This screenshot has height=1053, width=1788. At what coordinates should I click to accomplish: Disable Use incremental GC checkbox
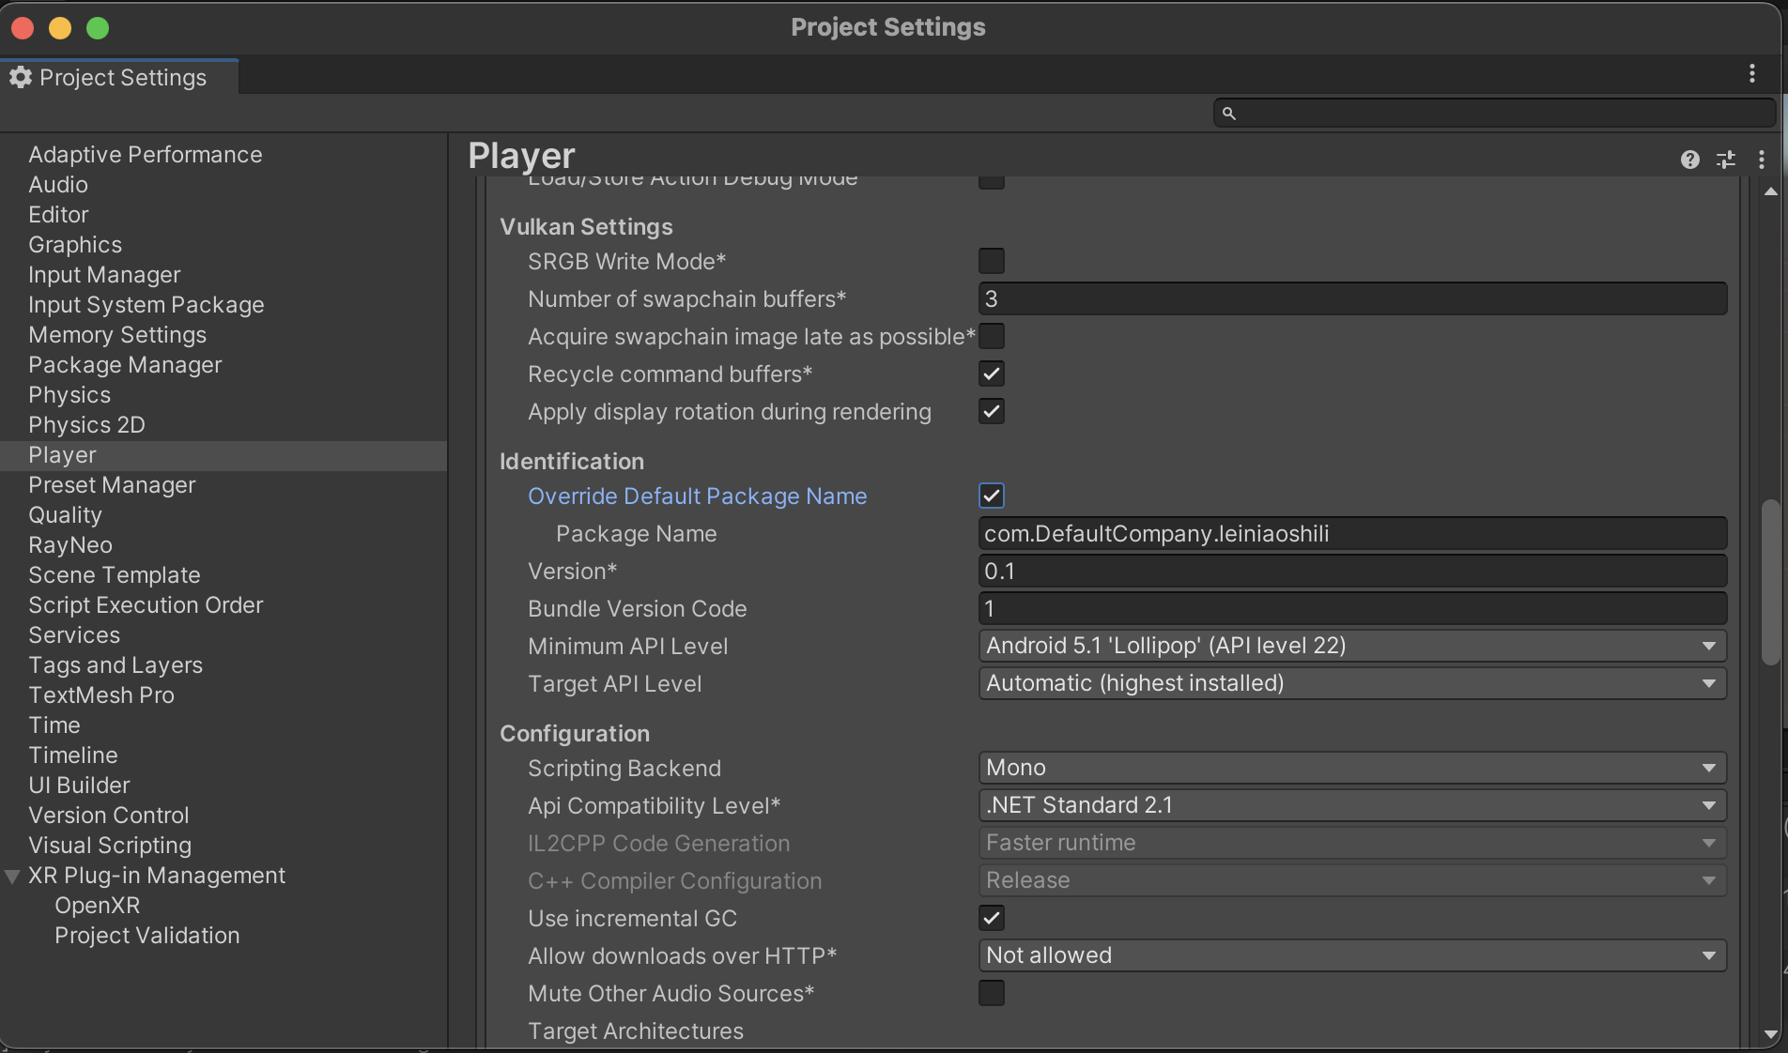click(992, 918)
